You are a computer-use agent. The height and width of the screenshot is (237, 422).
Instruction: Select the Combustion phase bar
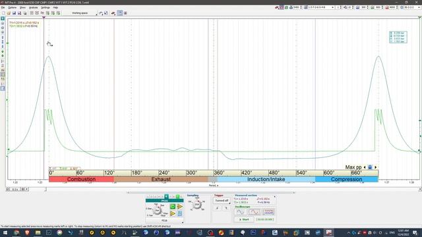81,179
